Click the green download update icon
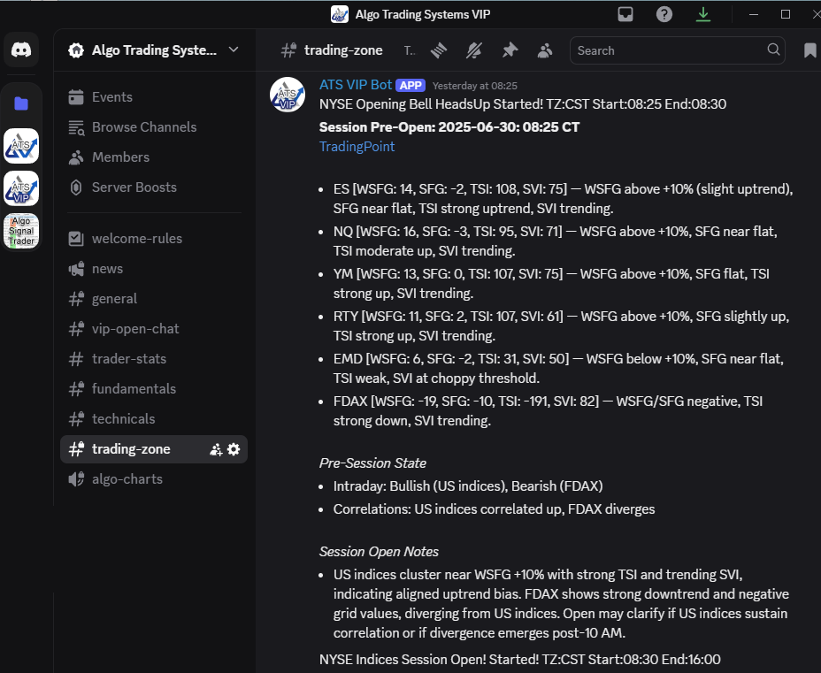Viewport: 821px width, 673px height. 703,14
